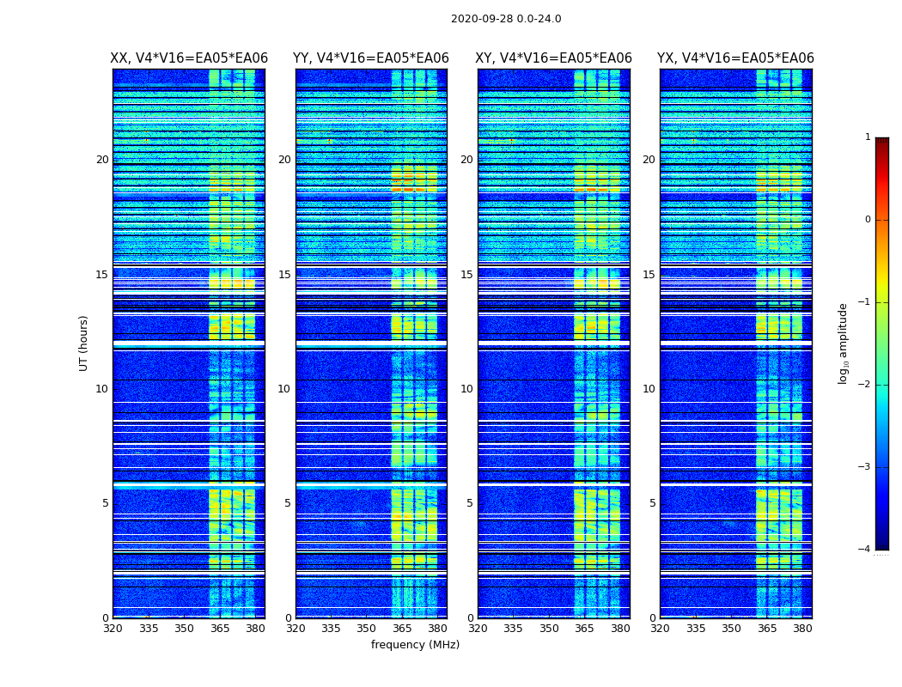Click the log10 amplitude colorbar label
Image resolution: width=902 pixels, height=687 pixels.
pyautogui.click(x=843, y=343)
